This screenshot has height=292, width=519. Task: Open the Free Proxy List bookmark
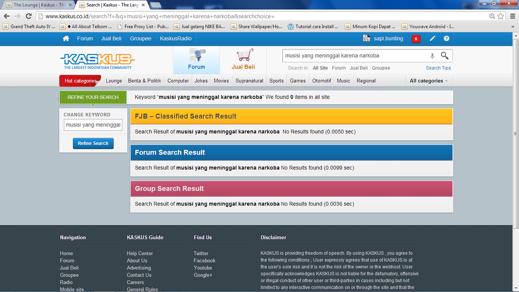point(143,27)
